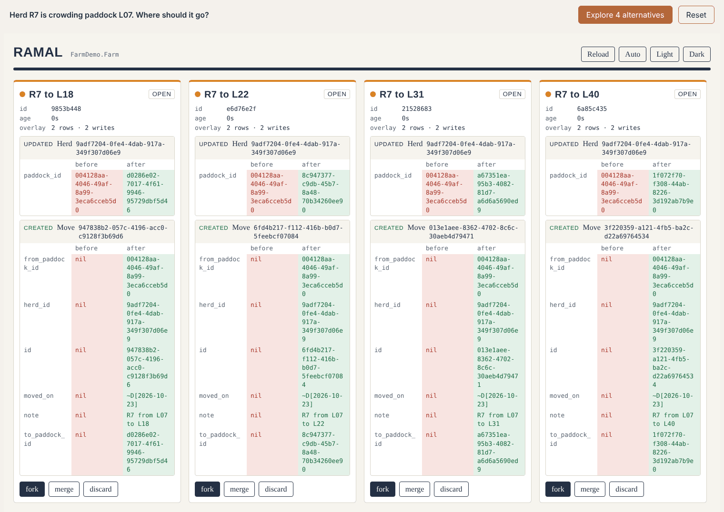Viewport: 724px width, 512px height.
Task: Discard the R7 to L40 alternative
Action: (x=626, y=489)
